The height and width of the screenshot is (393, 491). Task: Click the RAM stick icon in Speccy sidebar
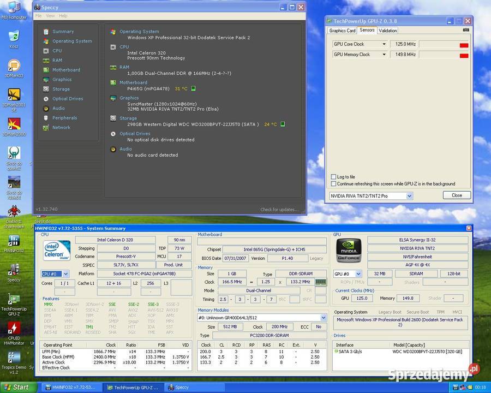46,60
